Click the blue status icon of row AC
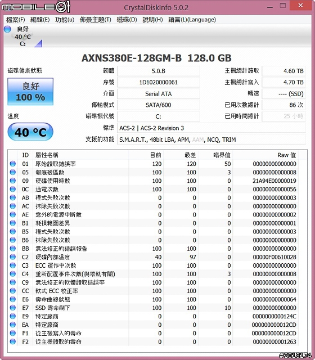Image resolution: width=315 pixels, height=360 pixels. click(12, 206)
